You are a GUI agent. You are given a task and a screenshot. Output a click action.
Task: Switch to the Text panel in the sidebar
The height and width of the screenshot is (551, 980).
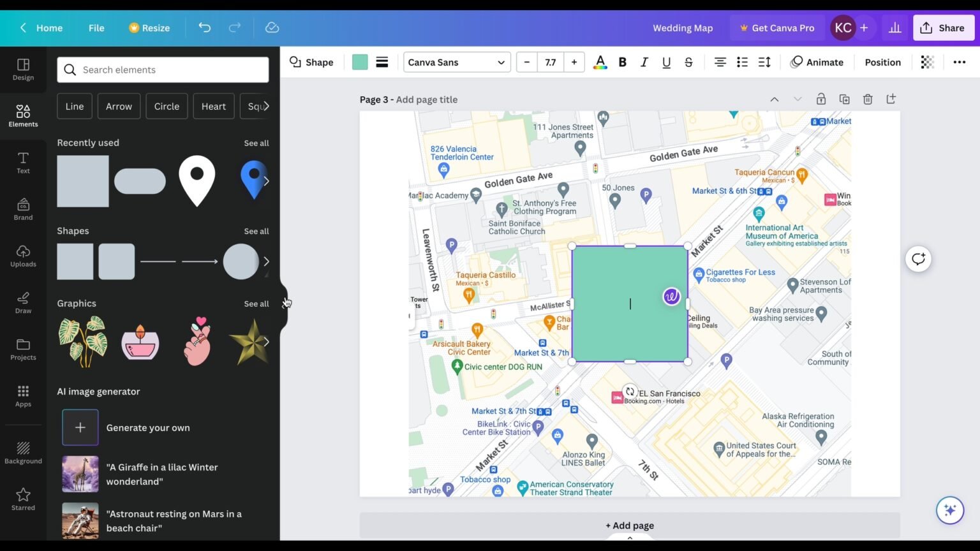(x=23, y=163)
